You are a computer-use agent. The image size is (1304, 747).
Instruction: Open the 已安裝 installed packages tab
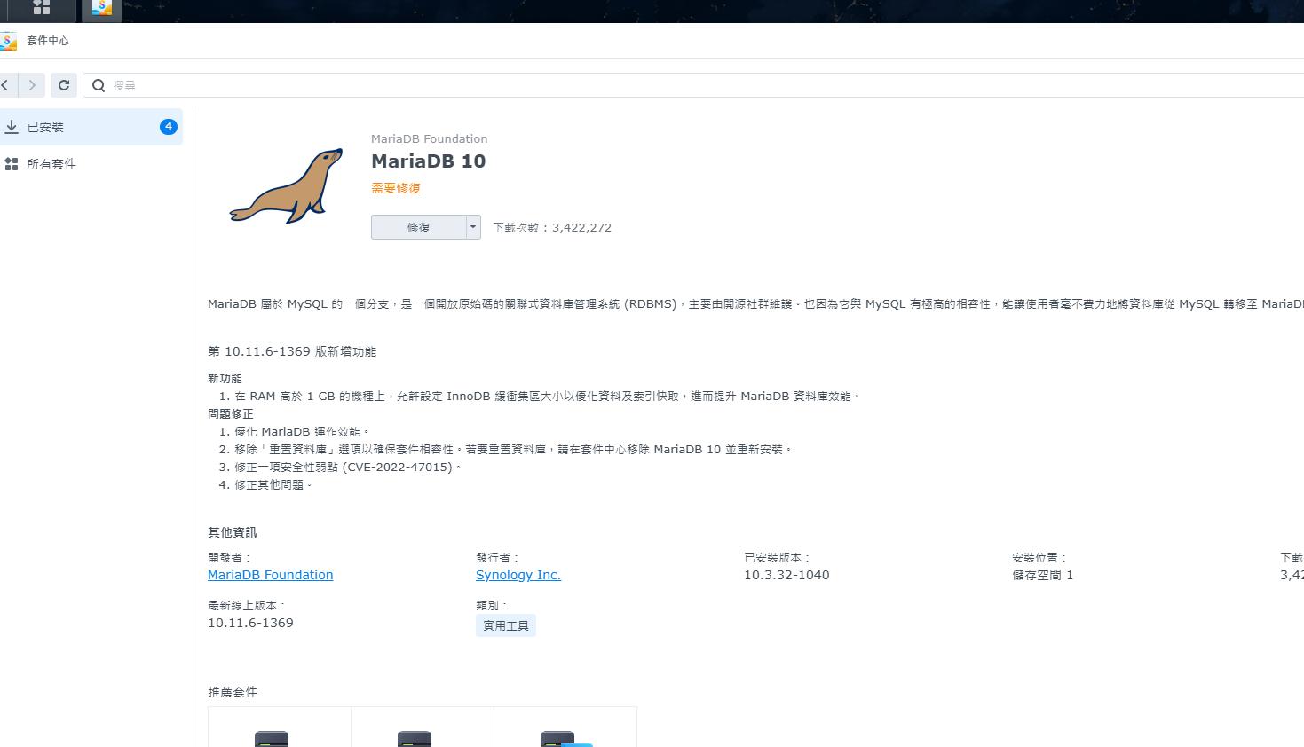91,127
